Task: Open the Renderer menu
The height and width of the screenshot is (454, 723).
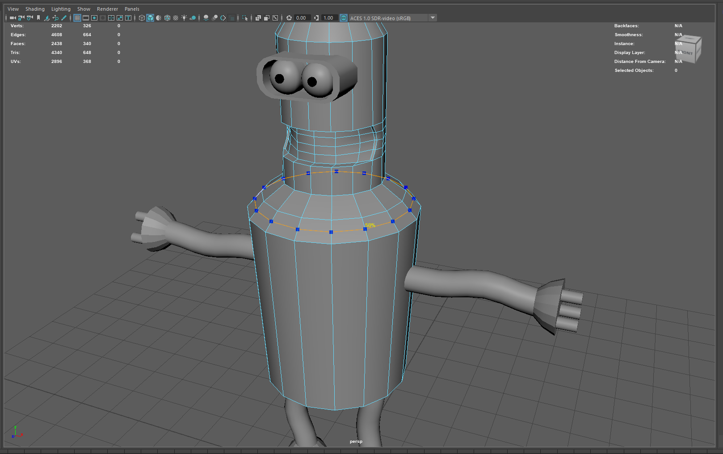Action: tap(107, 9)
